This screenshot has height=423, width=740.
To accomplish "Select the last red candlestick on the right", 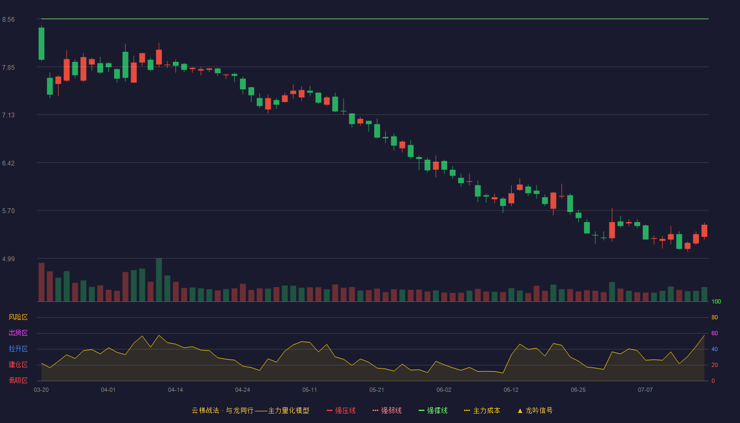I will [704, 231].
